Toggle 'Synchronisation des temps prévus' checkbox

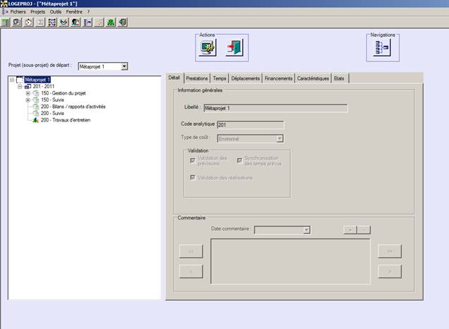pos(239,160)
